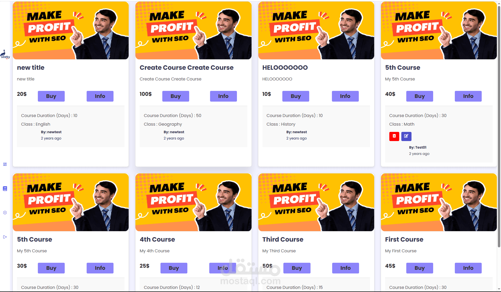The height and width of the screenshot is (292, 501).
Task: Open settings gear icon in sidebar
Action: pyautogui.click(x=5, y=213)
